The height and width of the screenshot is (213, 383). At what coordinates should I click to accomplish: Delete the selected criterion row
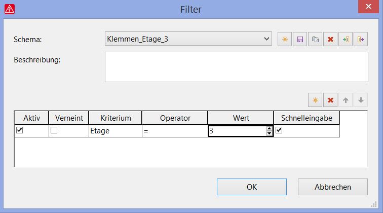(330, 100)
